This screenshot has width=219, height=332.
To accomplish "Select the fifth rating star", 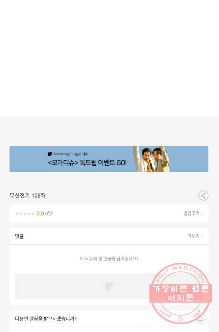I will point(33,214).
